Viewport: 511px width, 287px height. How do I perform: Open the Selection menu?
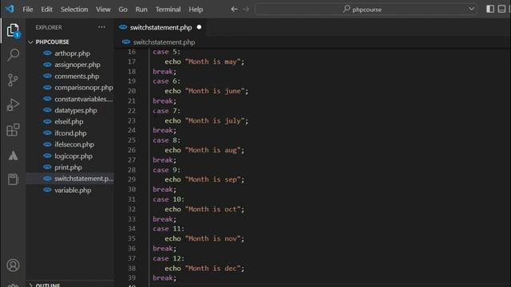click(74, 9)
